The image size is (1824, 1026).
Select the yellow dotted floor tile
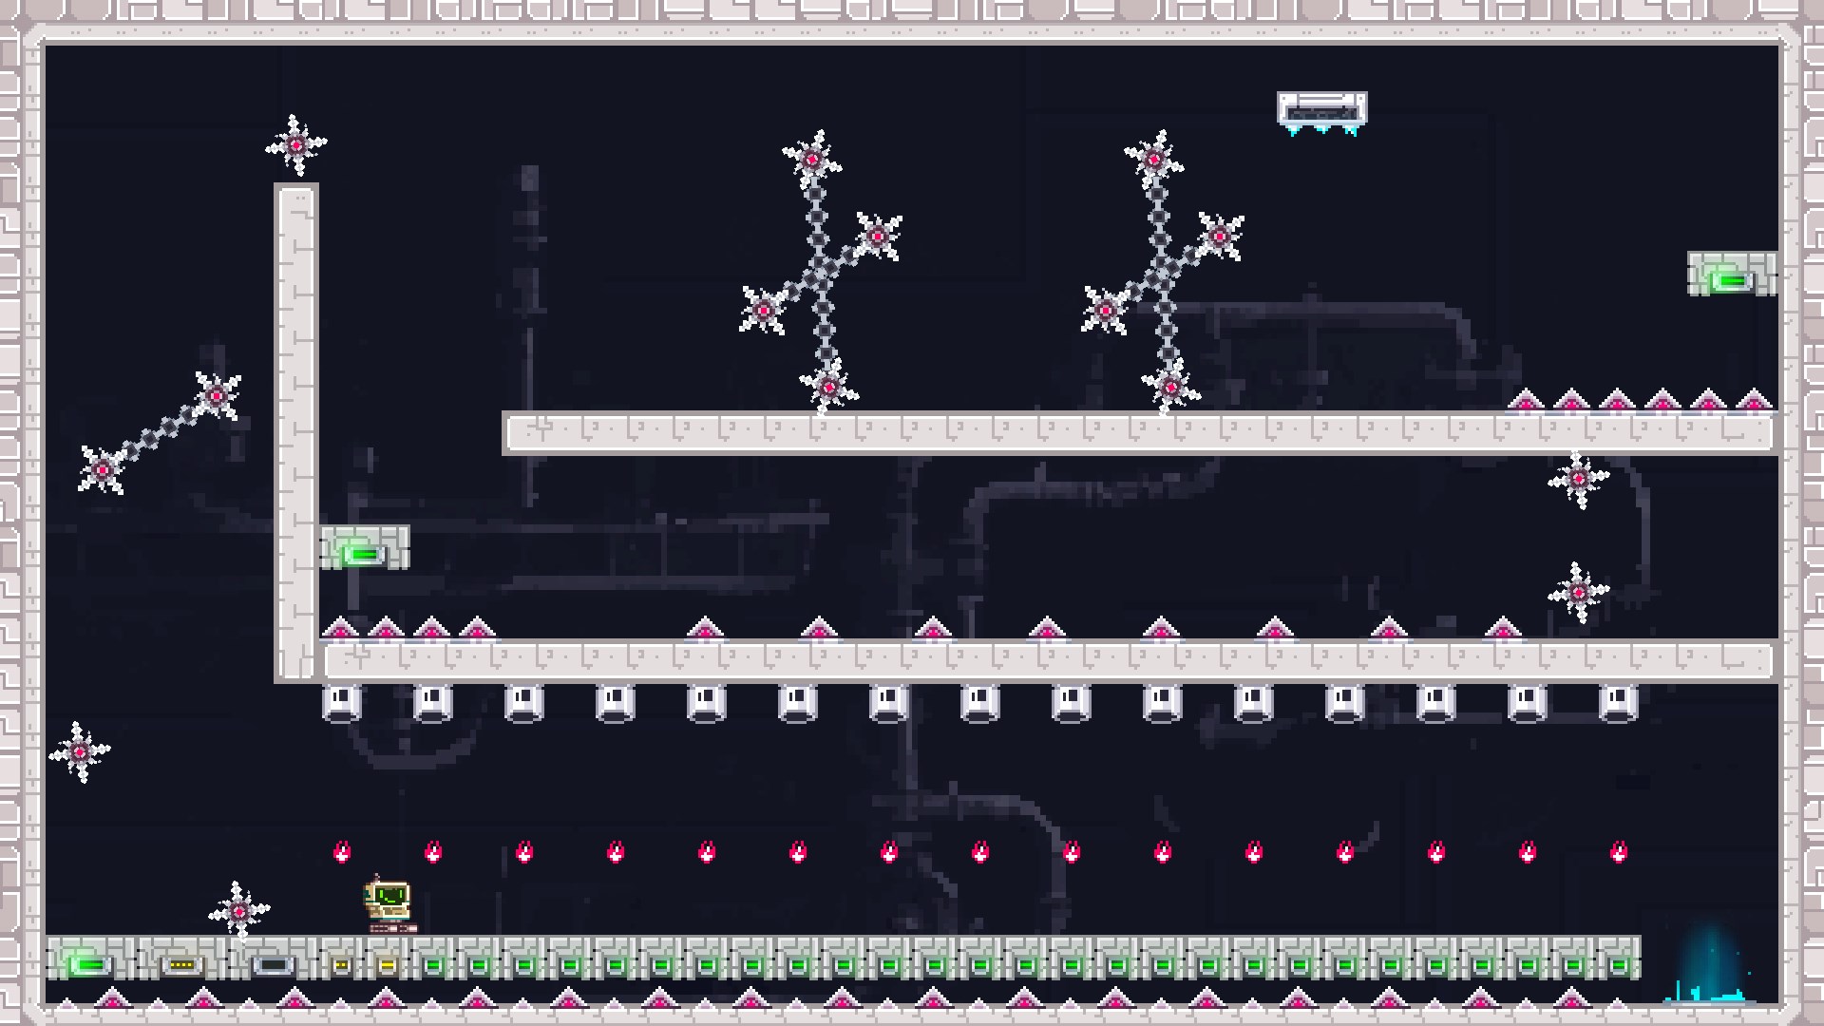pyautogui.click(x=181, y=959)
